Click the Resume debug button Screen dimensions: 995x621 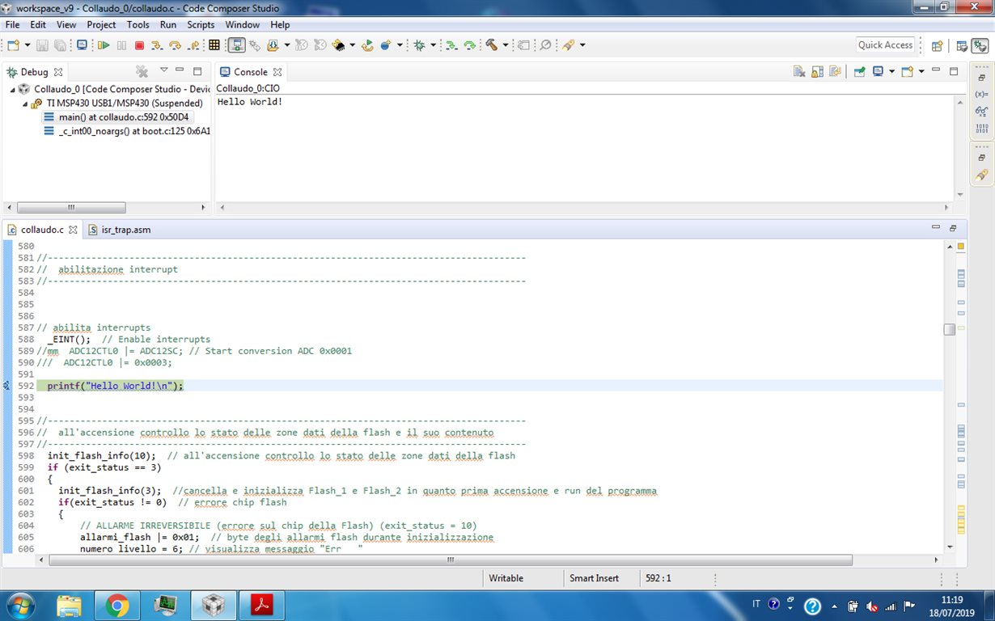[103, 45]
